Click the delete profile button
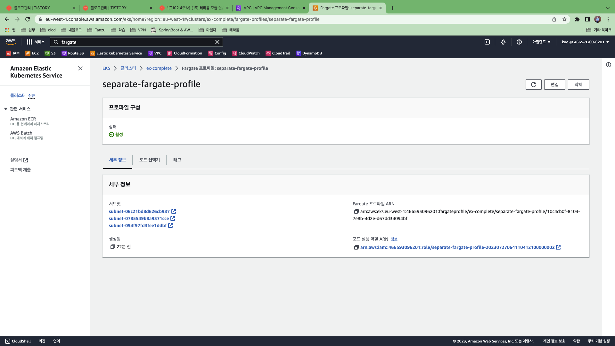Image resolution: width=615 pixels, height=346 pixels. point(578,85)
